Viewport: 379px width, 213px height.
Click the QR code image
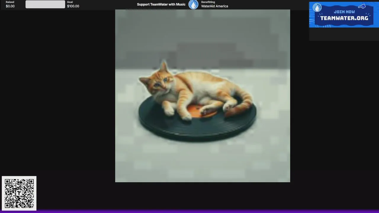(19, 193)
